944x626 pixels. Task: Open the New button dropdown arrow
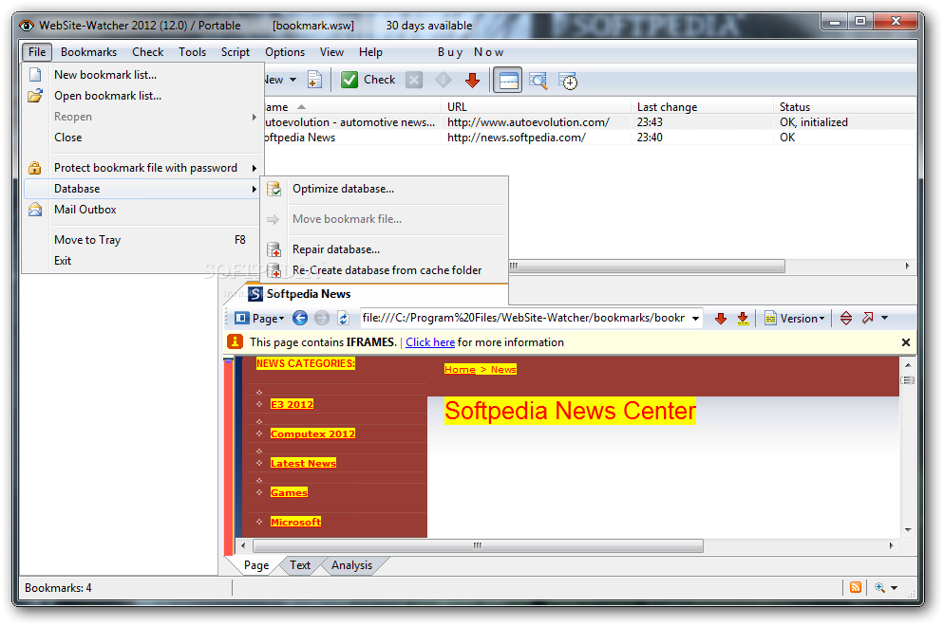[x=293, y=80]
